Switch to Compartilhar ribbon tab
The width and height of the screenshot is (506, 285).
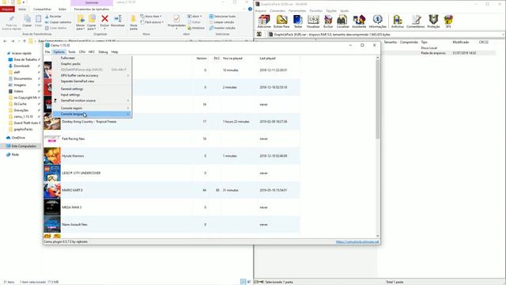point(42,9)
